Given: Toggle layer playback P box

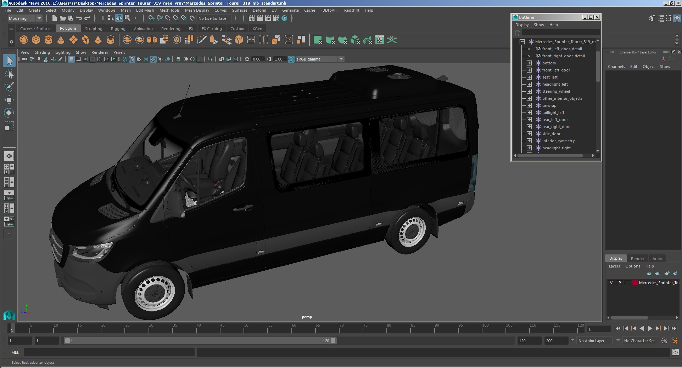Looking at the screenshot, I should (x=620, y=283).
